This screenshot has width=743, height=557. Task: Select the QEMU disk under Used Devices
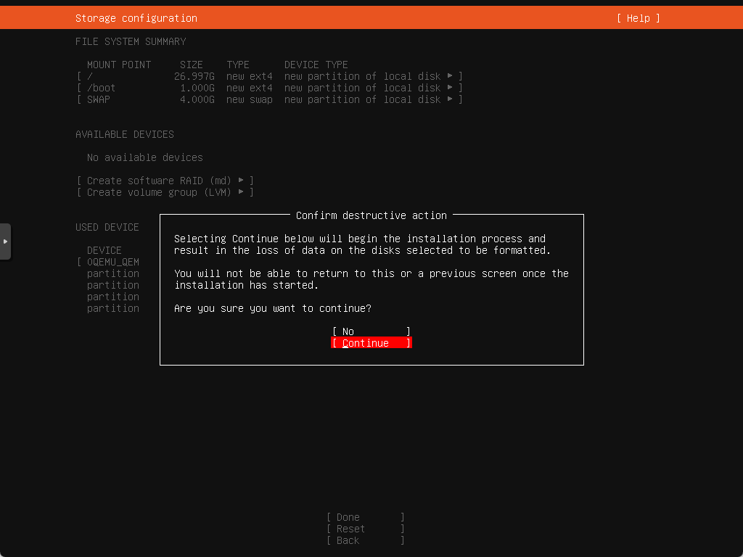pyautogui.click(x=113, y=262)
